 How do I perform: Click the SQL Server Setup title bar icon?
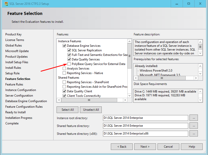[x=6, y=4]
